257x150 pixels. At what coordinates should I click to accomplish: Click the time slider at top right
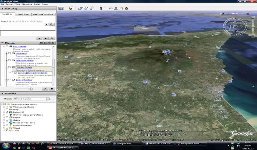tap(235, 14)
